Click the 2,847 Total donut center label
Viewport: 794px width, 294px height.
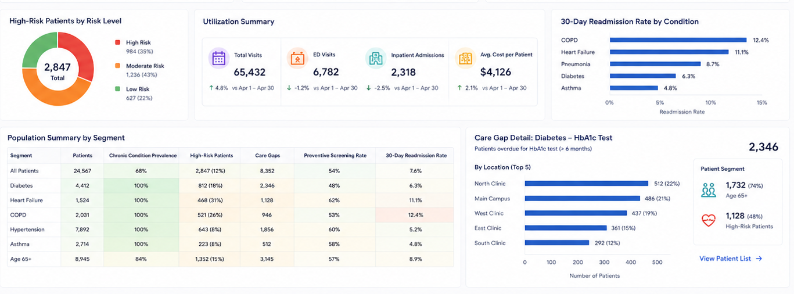58,71
